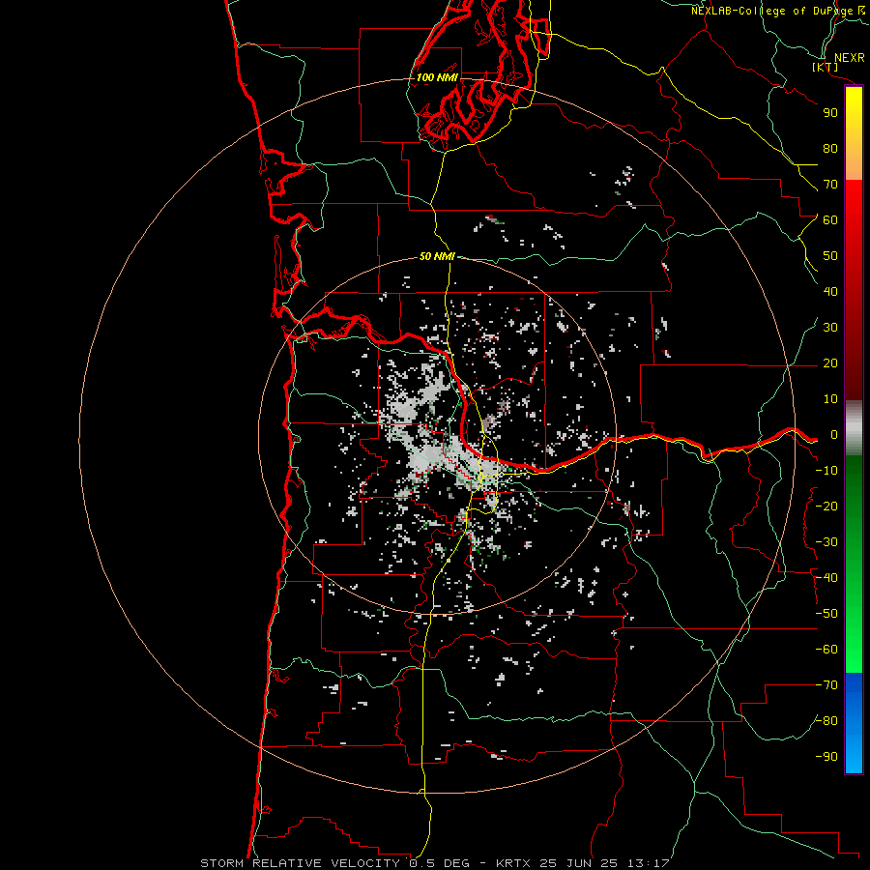Select the positive 10 scale label
870x870 pixels.
pyautogui.click(x=830, y=399)
